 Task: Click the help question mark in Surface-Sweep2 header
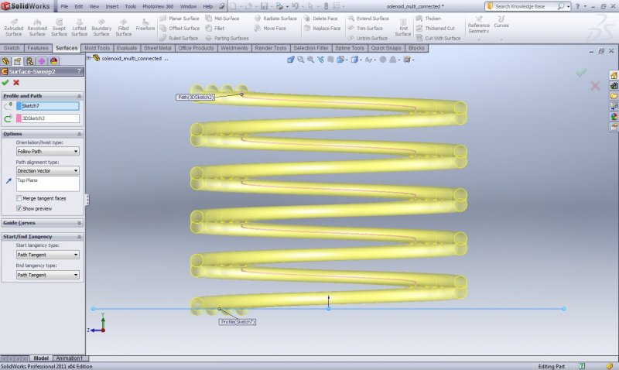(x=79, y=71)
